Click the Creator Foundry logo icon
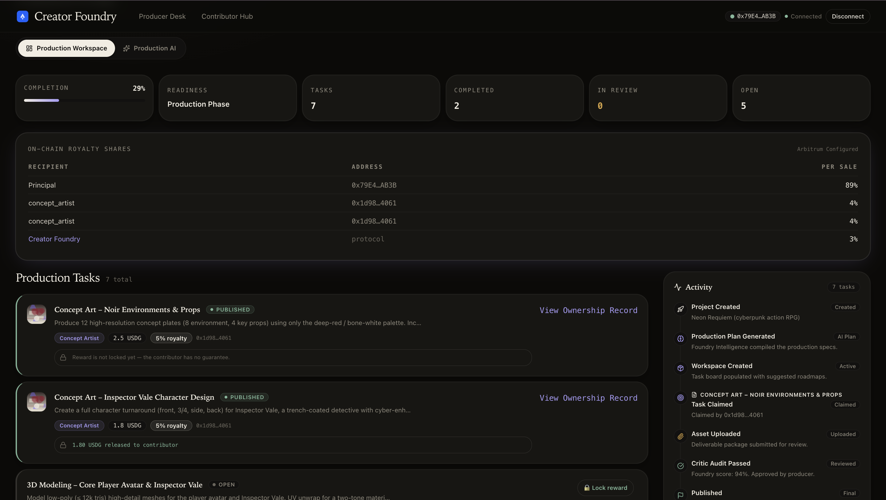 pos(22,16)
